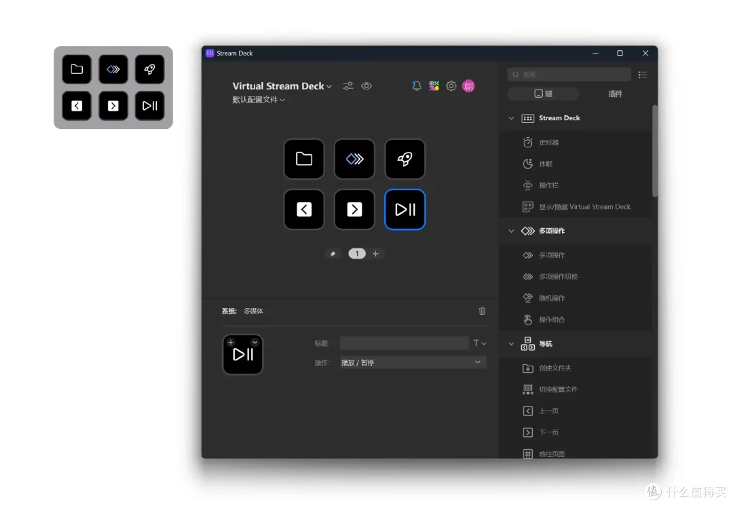Screen dimensions: 733x507
Task: Click the pin icon below the key grid
Action: tap(333, 254)
